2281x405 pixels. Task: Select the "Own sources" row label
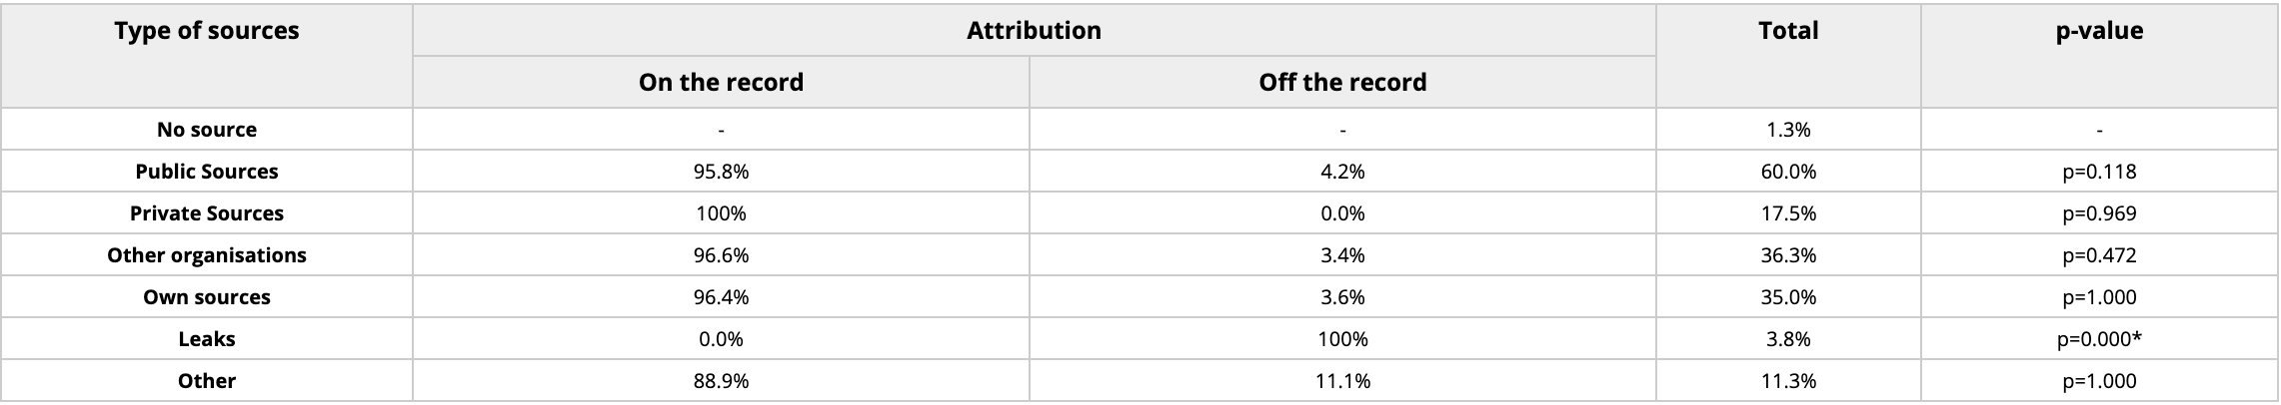pyautogui.click(x=206, y=297)
